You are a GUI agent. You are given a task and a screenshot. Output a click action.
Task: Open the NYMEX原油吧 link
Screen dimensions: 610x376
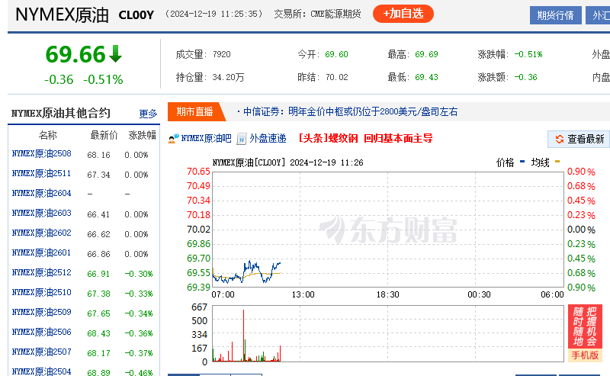point(206,139)
